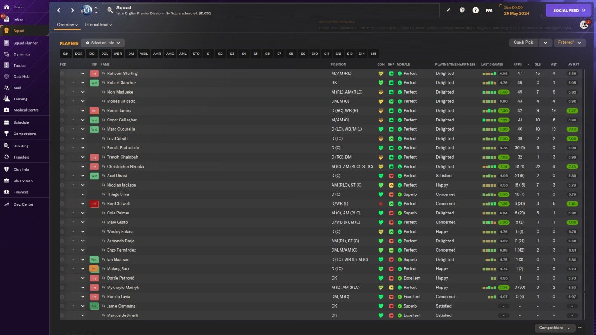The image size is (596, 335).
Task: Select the STC position slot
Action: (196, 54)
